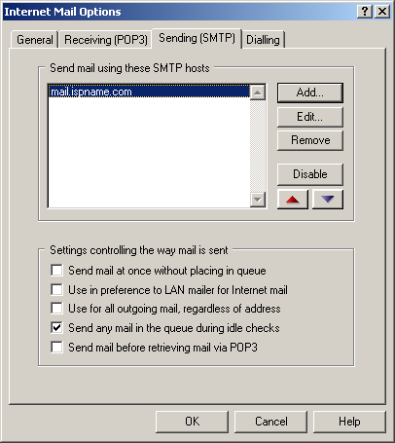Image resolution: width=395 pixels, height=443 pixels.
Task: Check Use in preference to LAN mailer
Action: 56,289
